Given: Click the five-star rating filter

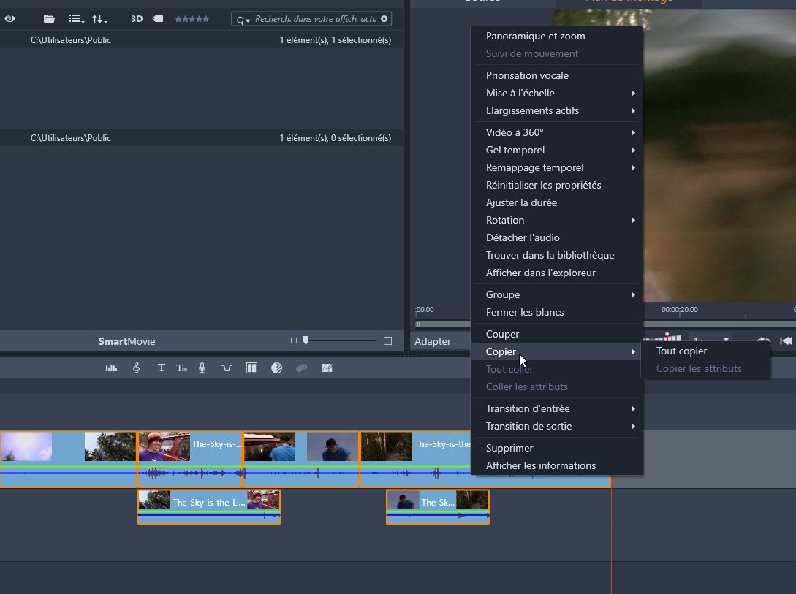Looking at the screenshot, I should point(192,19).
